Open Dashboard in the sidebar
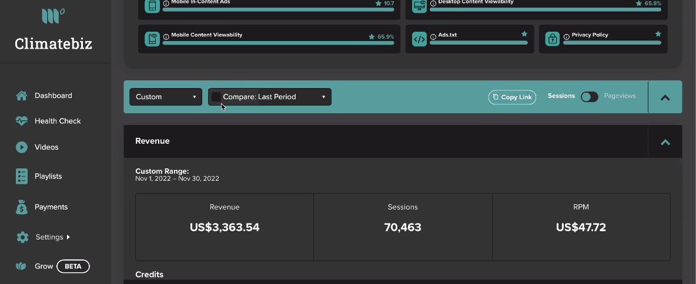The width and height of the screenshot is (696, 284). pos(53,96)
